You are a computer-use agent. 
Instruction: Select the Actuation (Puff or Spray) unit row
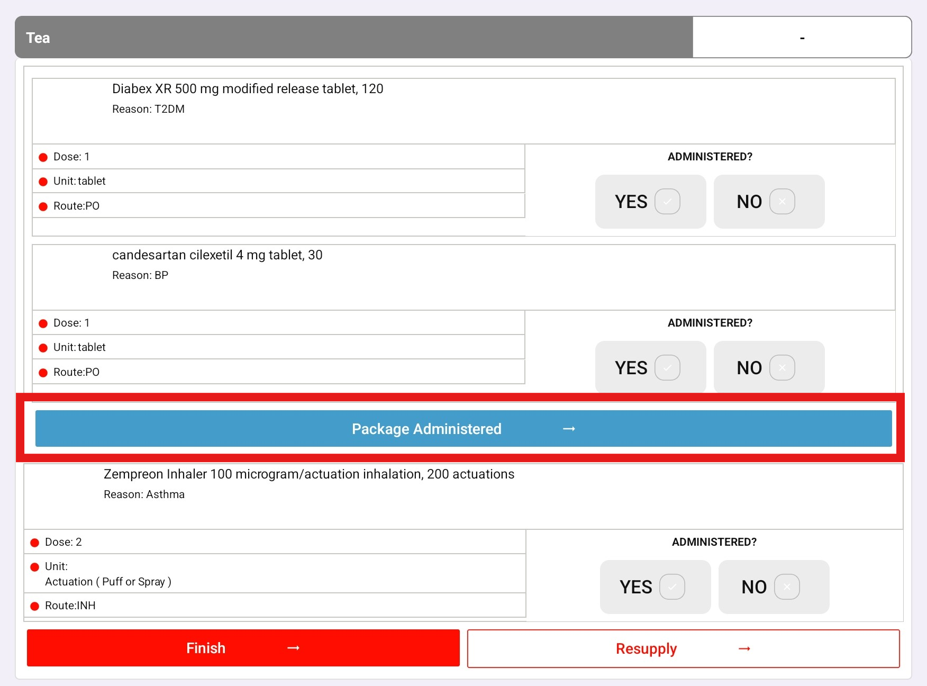click(x=108, y=582)
